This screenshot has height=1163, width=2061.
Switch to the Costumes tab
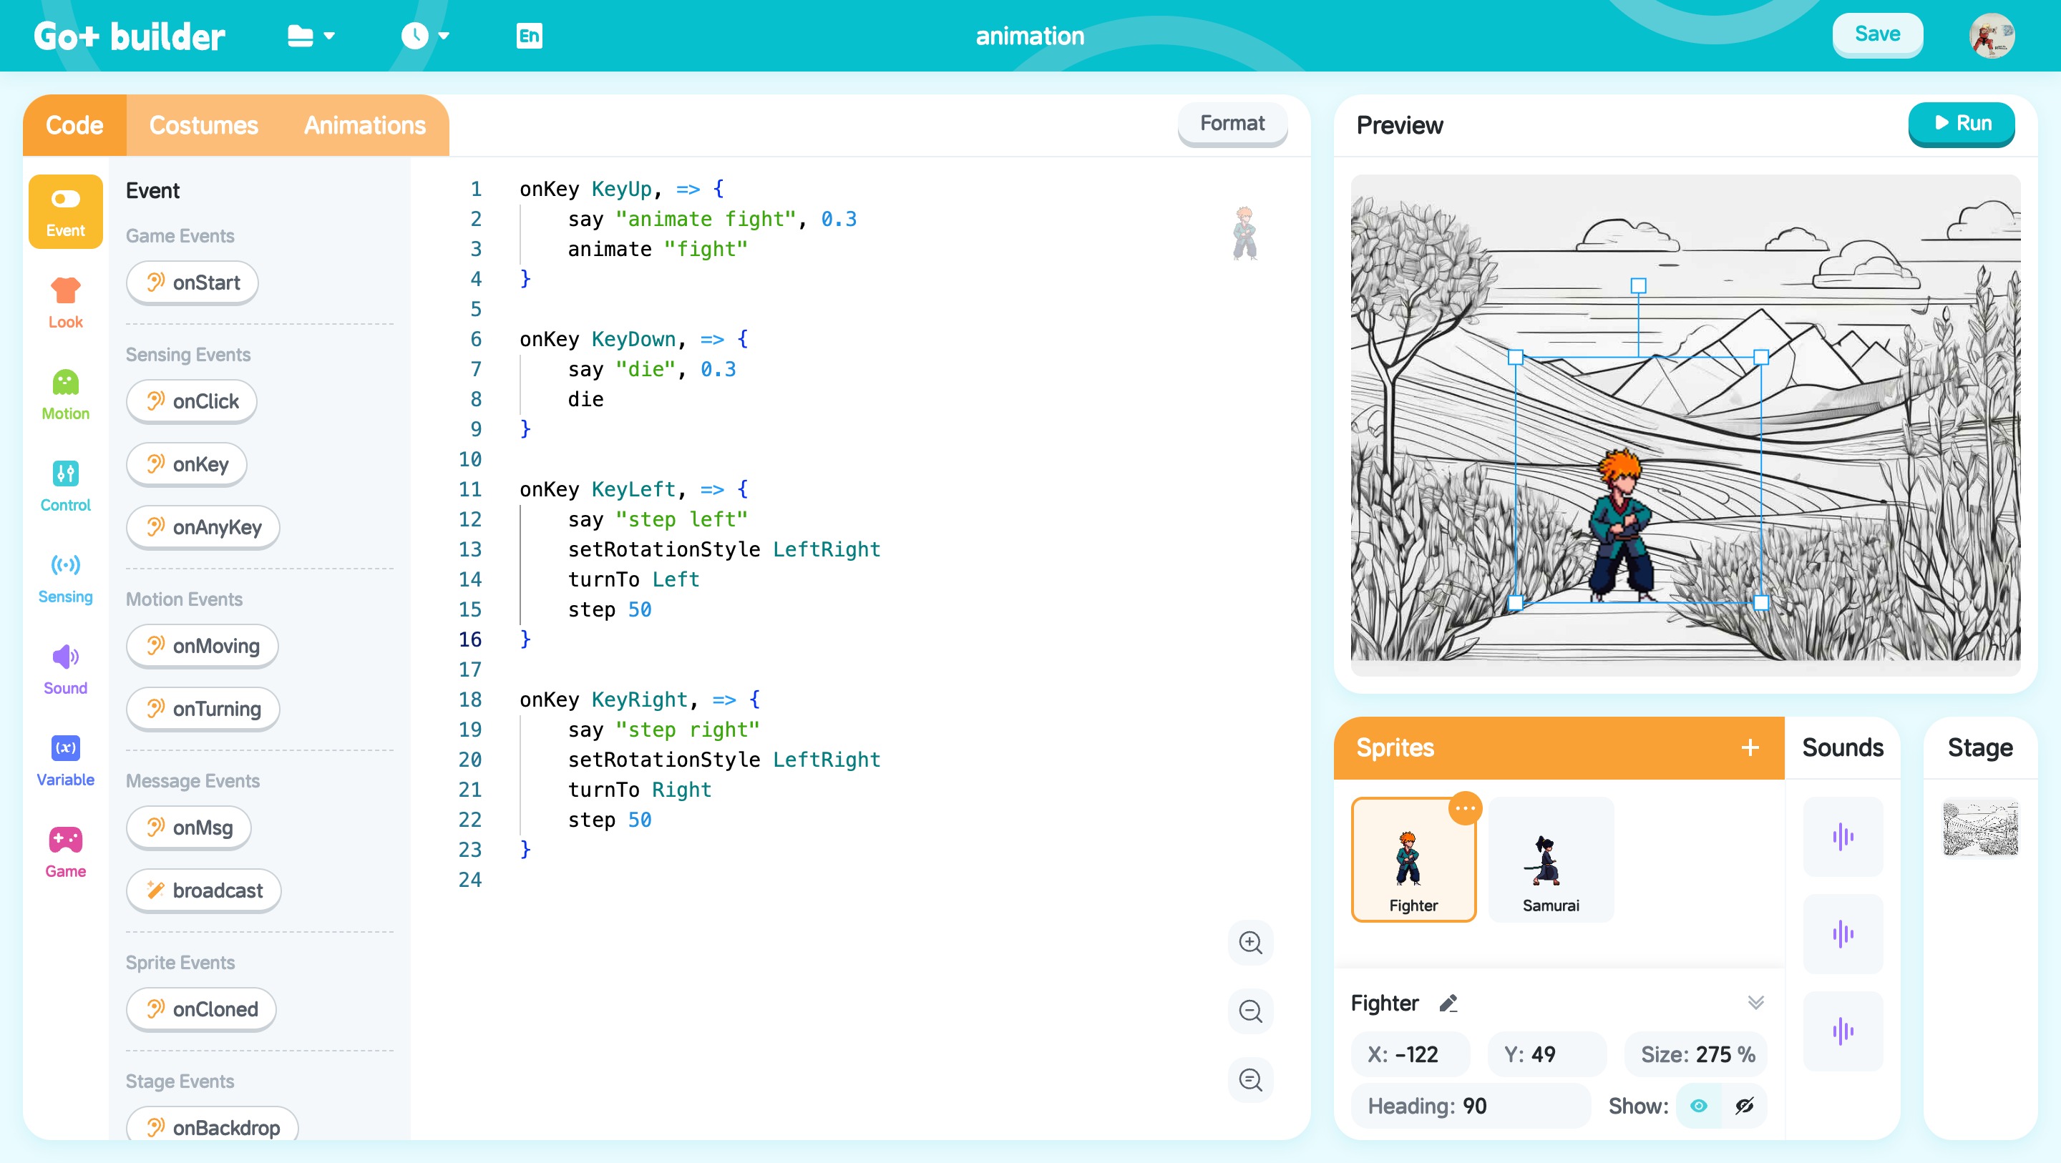pos(203,124)
